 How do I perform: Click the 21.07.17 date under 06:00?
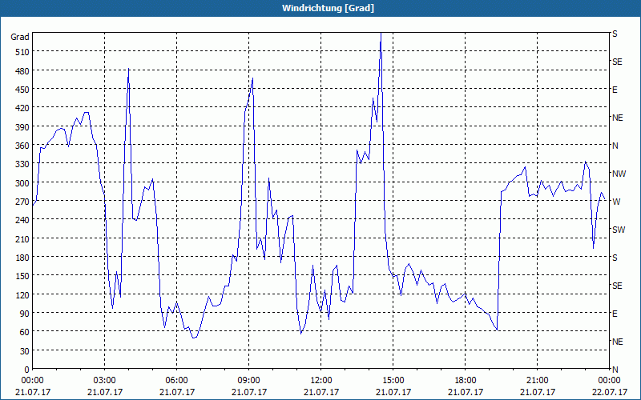point(176,392)
